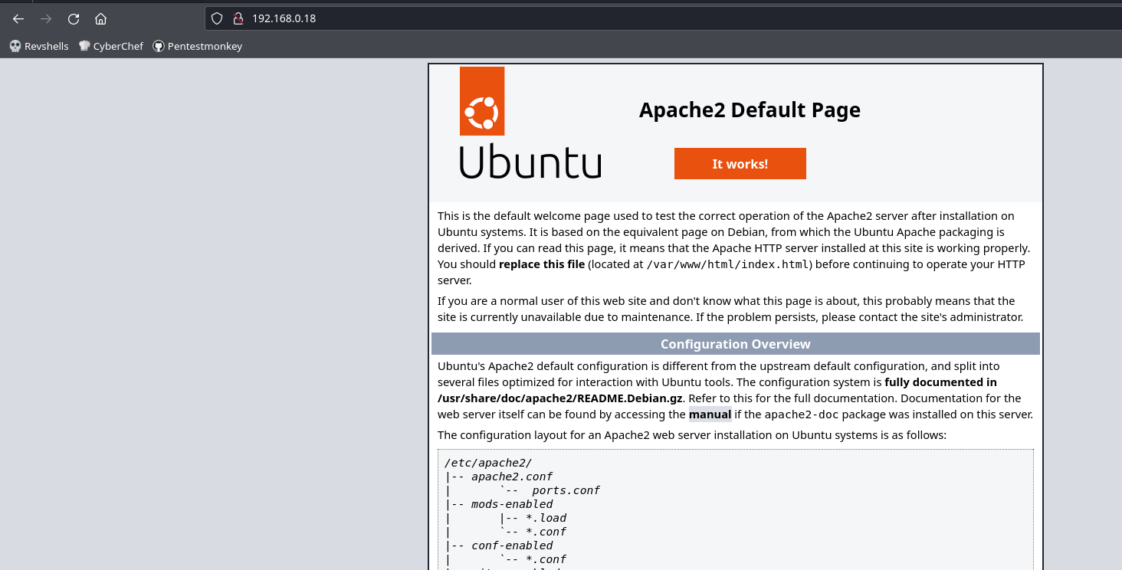Click the bold replace this file text
Viewport: 1122px width, 570px height.
tap(543, 264)
